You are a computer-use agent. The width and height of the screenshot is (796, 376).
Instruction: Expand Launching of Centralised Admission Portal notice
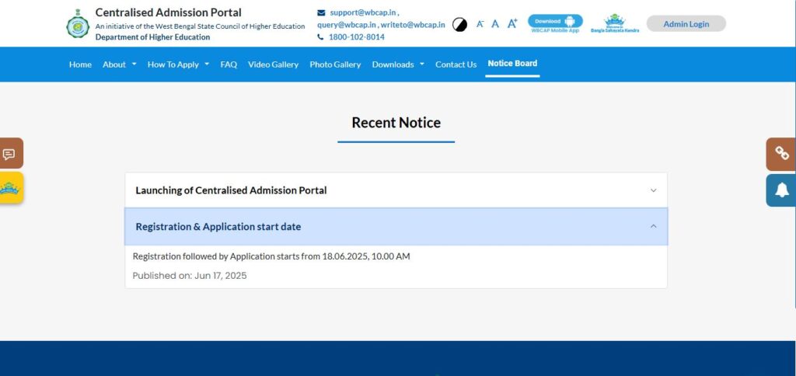(x=396, y=190)
